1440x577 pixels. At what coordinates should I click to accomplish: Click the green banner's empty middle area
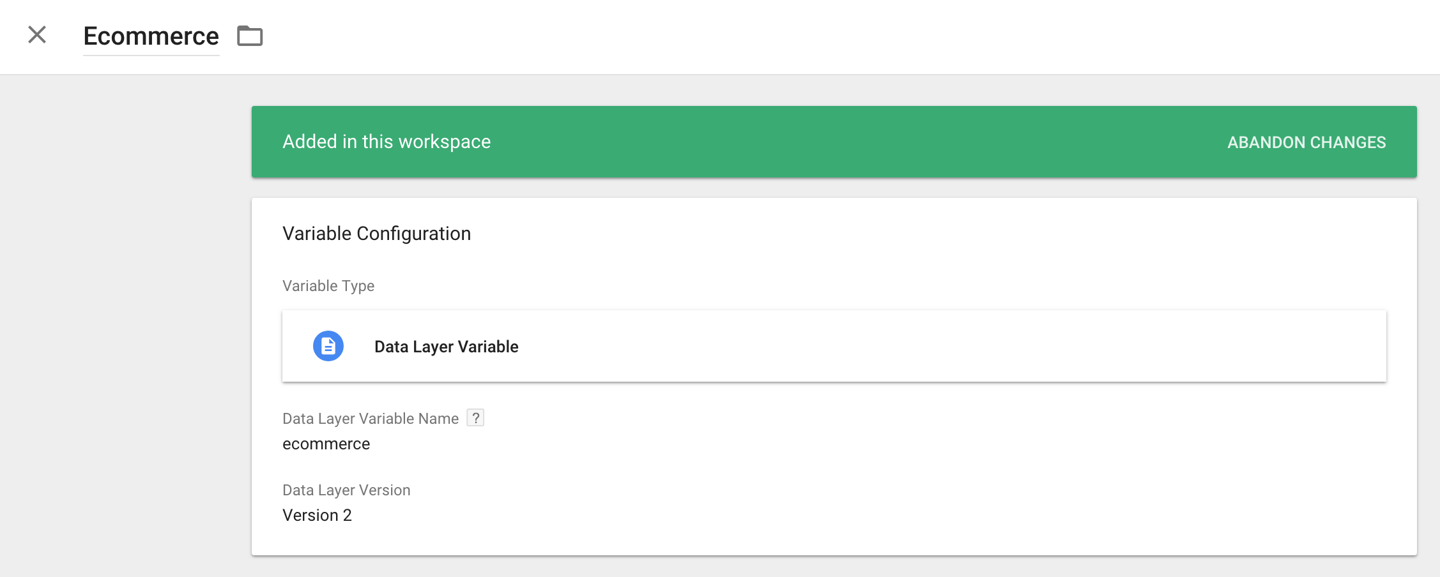pyautogui.click(x=831, y=142)
